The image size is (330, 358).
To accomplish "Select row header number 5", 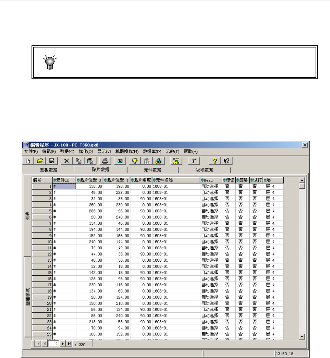I will (42, 211).
